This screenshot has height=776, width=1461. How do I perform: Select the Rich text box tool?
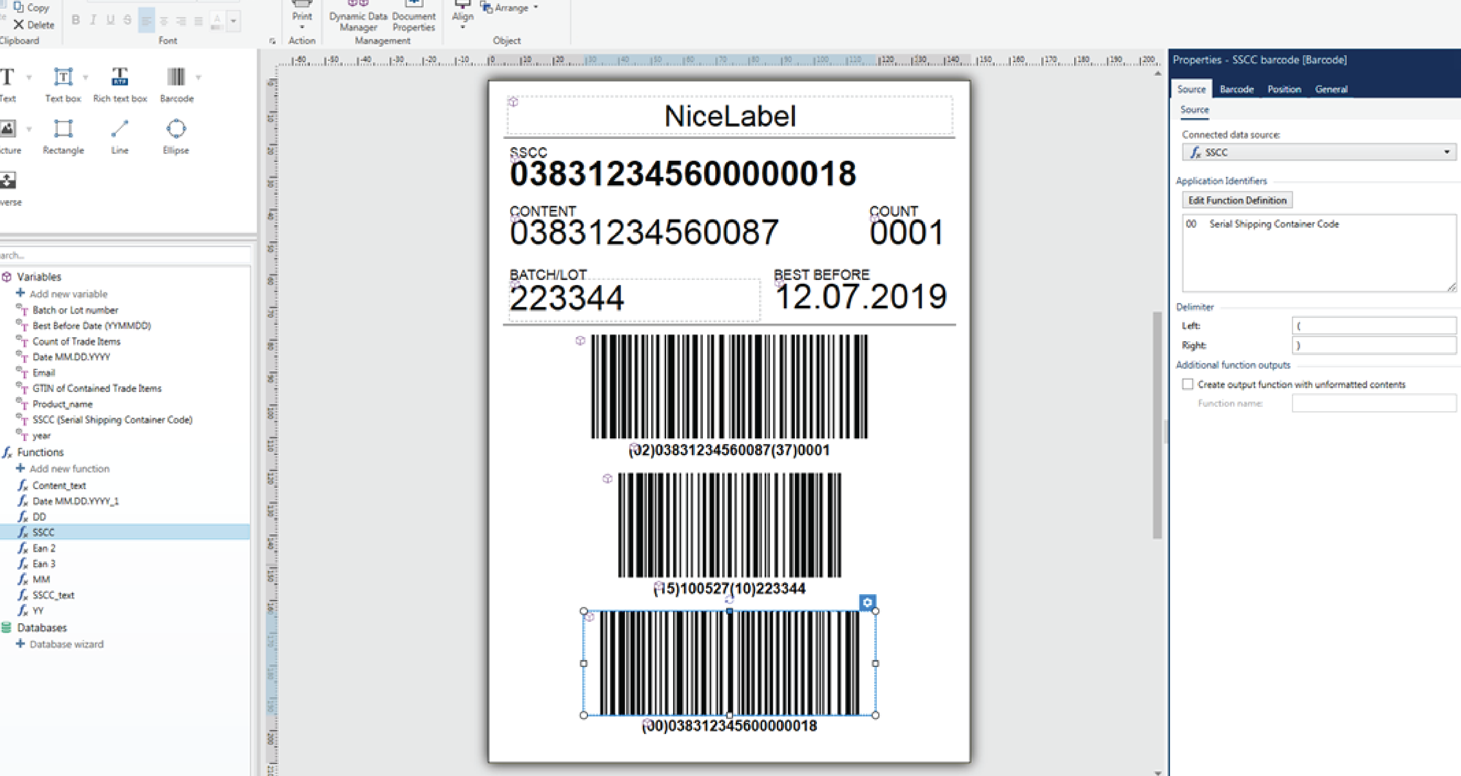click(x=120, y=85)
